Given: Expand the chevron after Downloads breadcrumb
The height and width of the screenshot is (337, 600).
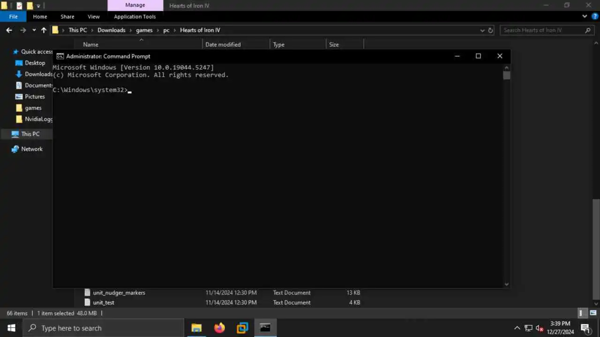Looking at the screenshot, I should 131,30.
